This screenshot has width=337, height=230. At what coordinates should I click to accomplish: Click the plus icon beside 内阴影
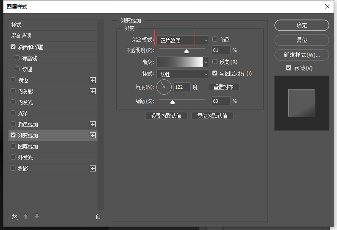point(93,91)
